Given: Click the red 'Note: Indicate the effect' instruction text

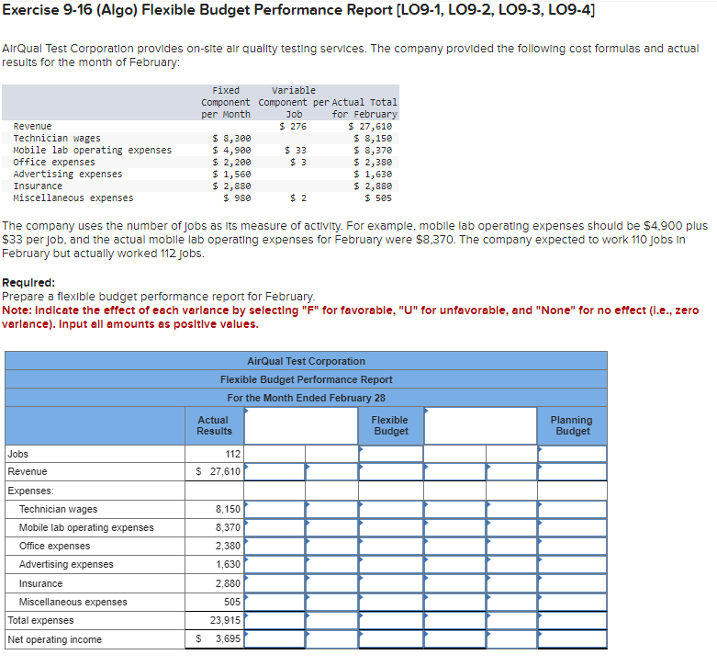Looking at the screenshot, I should click(351, 317).
